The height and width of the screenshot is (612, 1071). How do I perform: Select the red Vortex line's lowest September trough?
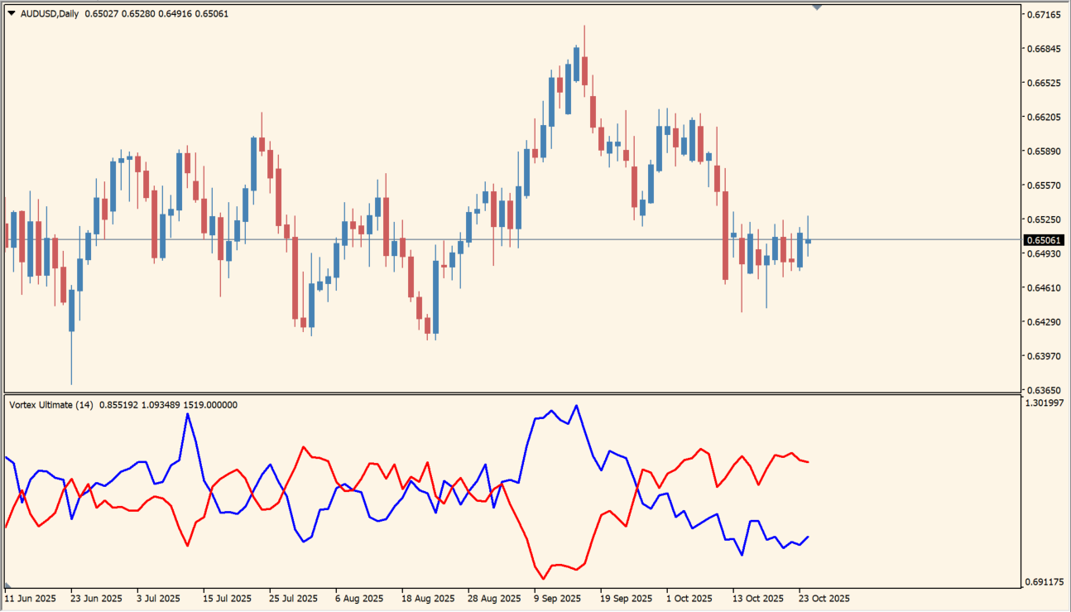(x=543, y=578)
